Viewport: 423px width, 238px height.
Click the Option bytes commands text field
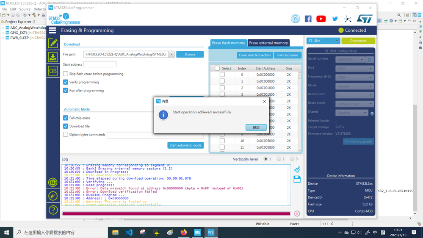click(155, 135)
